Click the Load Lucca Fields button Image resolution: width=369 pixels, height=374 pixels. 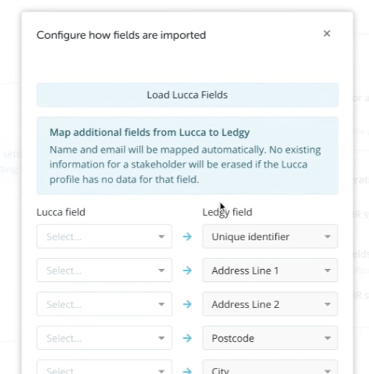pos(187,95)
